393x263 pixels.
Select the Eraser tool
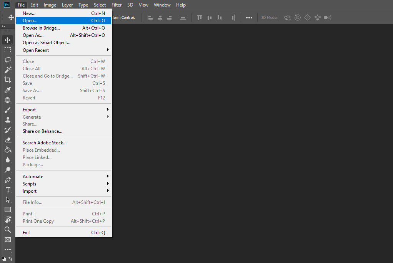8,140
